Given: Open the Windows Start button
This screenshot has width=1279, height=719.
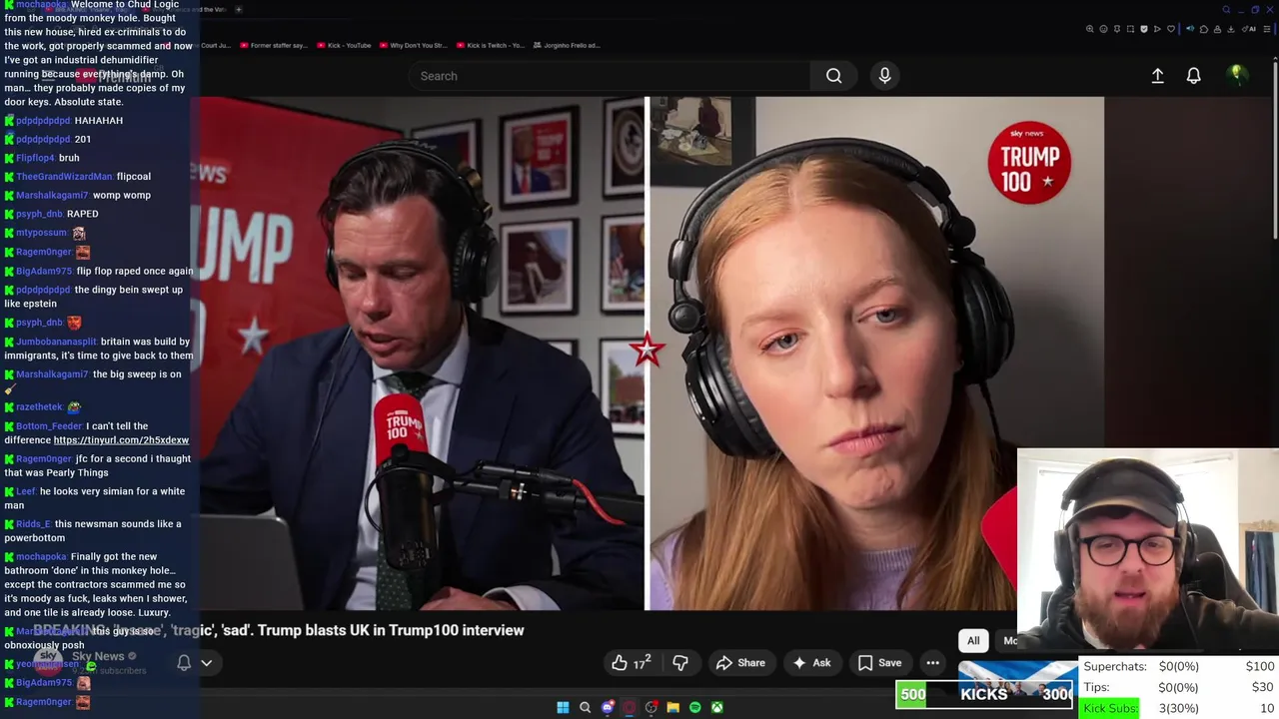Looking at the screenshot, I should 563,707.
